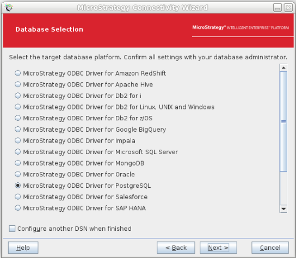Click the driver list scrollbar thumb

283,121
